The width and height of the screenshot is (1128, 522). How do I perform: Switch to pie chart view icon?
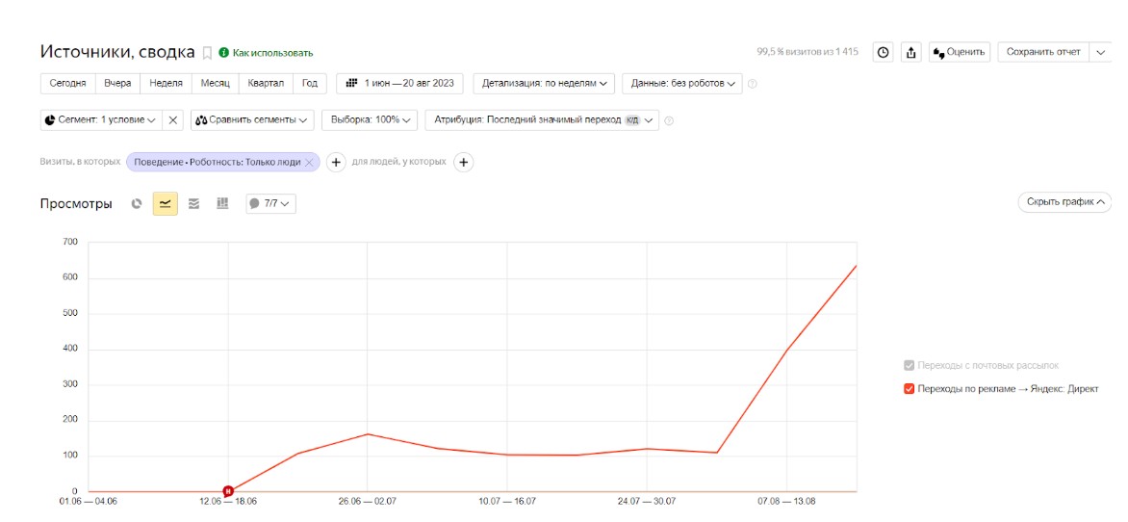tap(137, 204)
